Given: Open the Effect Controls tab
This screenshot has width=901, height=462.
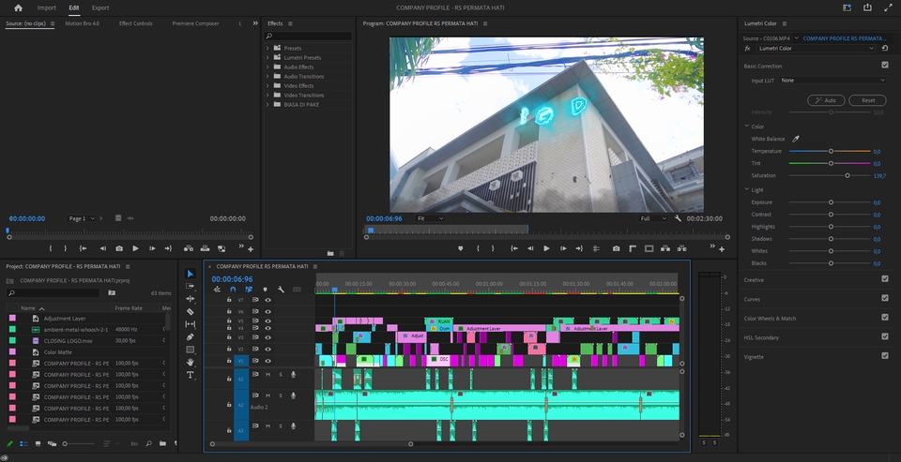Looking at the screenshot, I should [135, 23].
